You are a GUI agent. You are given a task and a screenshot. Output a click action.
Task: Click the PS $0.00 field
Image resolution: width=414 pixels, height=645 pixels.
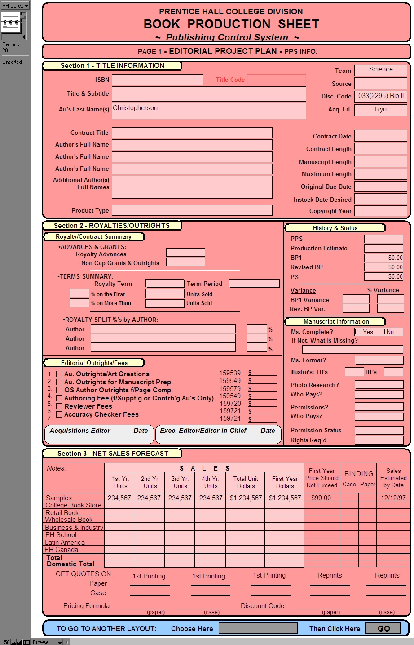[383, 276]
